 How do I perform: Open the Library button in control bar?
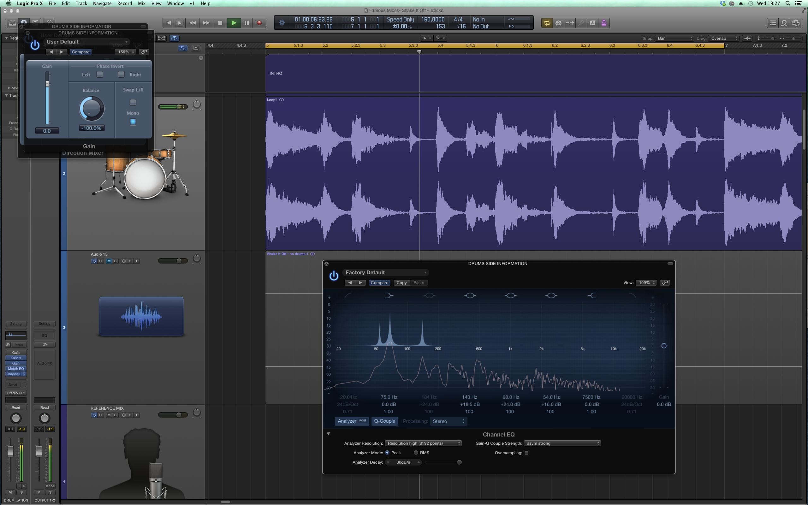click(x=12, y=23)
